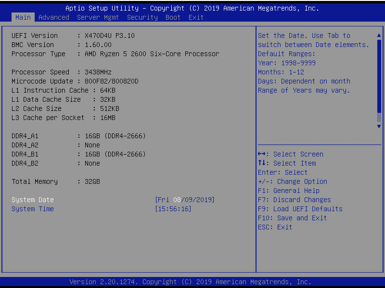Screen dimensions: 385x288
Task: Click the Months: 1-12 help line
Action: (281, 72)
